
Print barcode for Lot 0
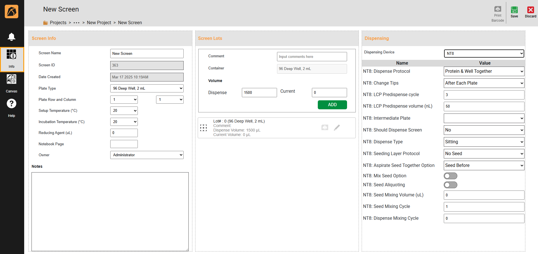point(325,128)
